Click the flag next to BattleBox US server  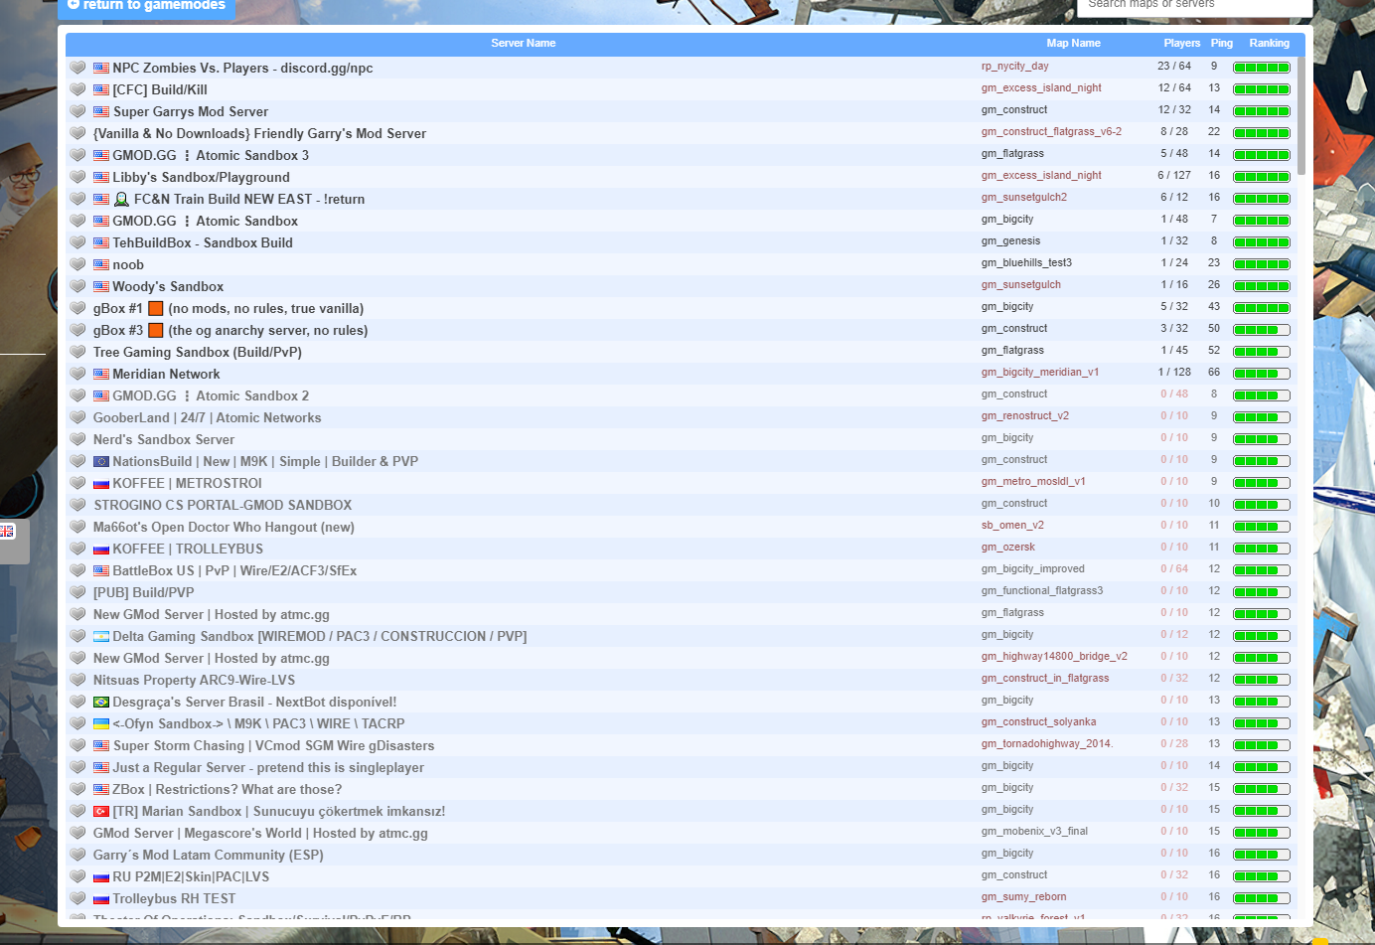coord(101,571)
